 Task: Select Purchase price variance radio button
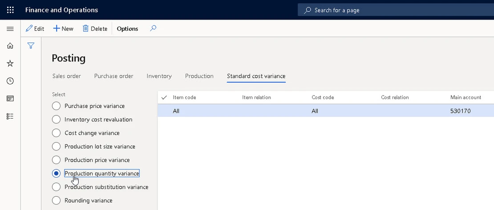coord(56,106)
